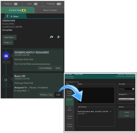Viewport: 137px width, 133px height.
Task: Expand the Add New dropdown
Action: (x=9, y=37)
